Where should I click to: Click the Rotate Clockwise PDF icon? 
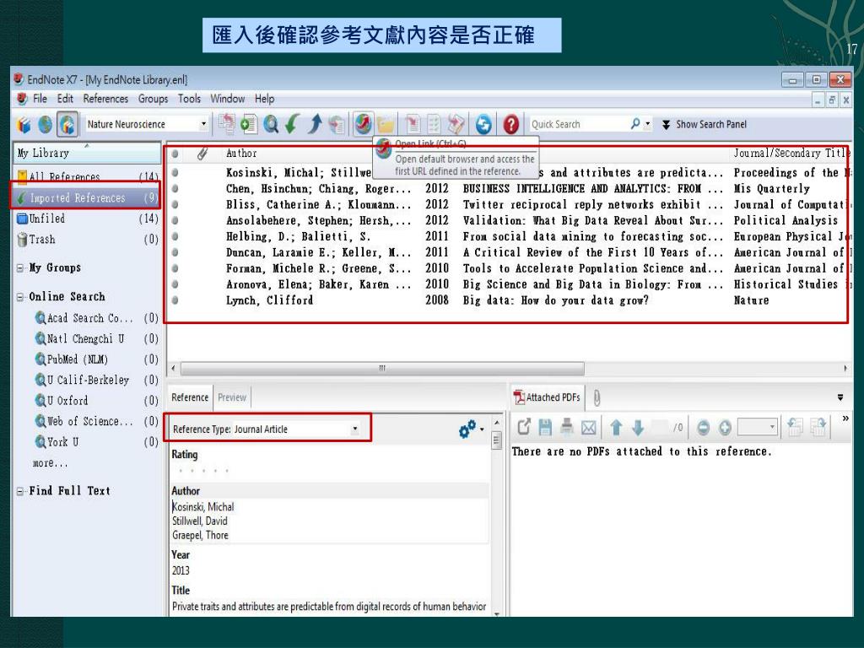pyautogui.click(x=818, y=427)
